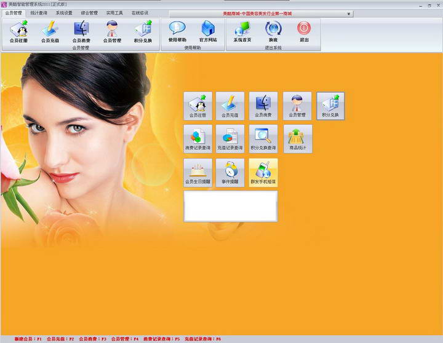Select 会员消费 tile in the center panel
Image resolution: width=443 pixels, height=343 pixels.
click(263, 106)
